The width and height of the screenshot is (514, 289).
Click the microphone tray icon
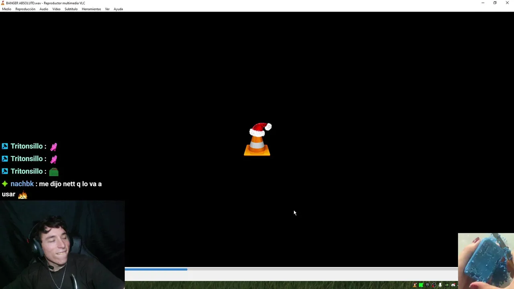tap(440, 285)
